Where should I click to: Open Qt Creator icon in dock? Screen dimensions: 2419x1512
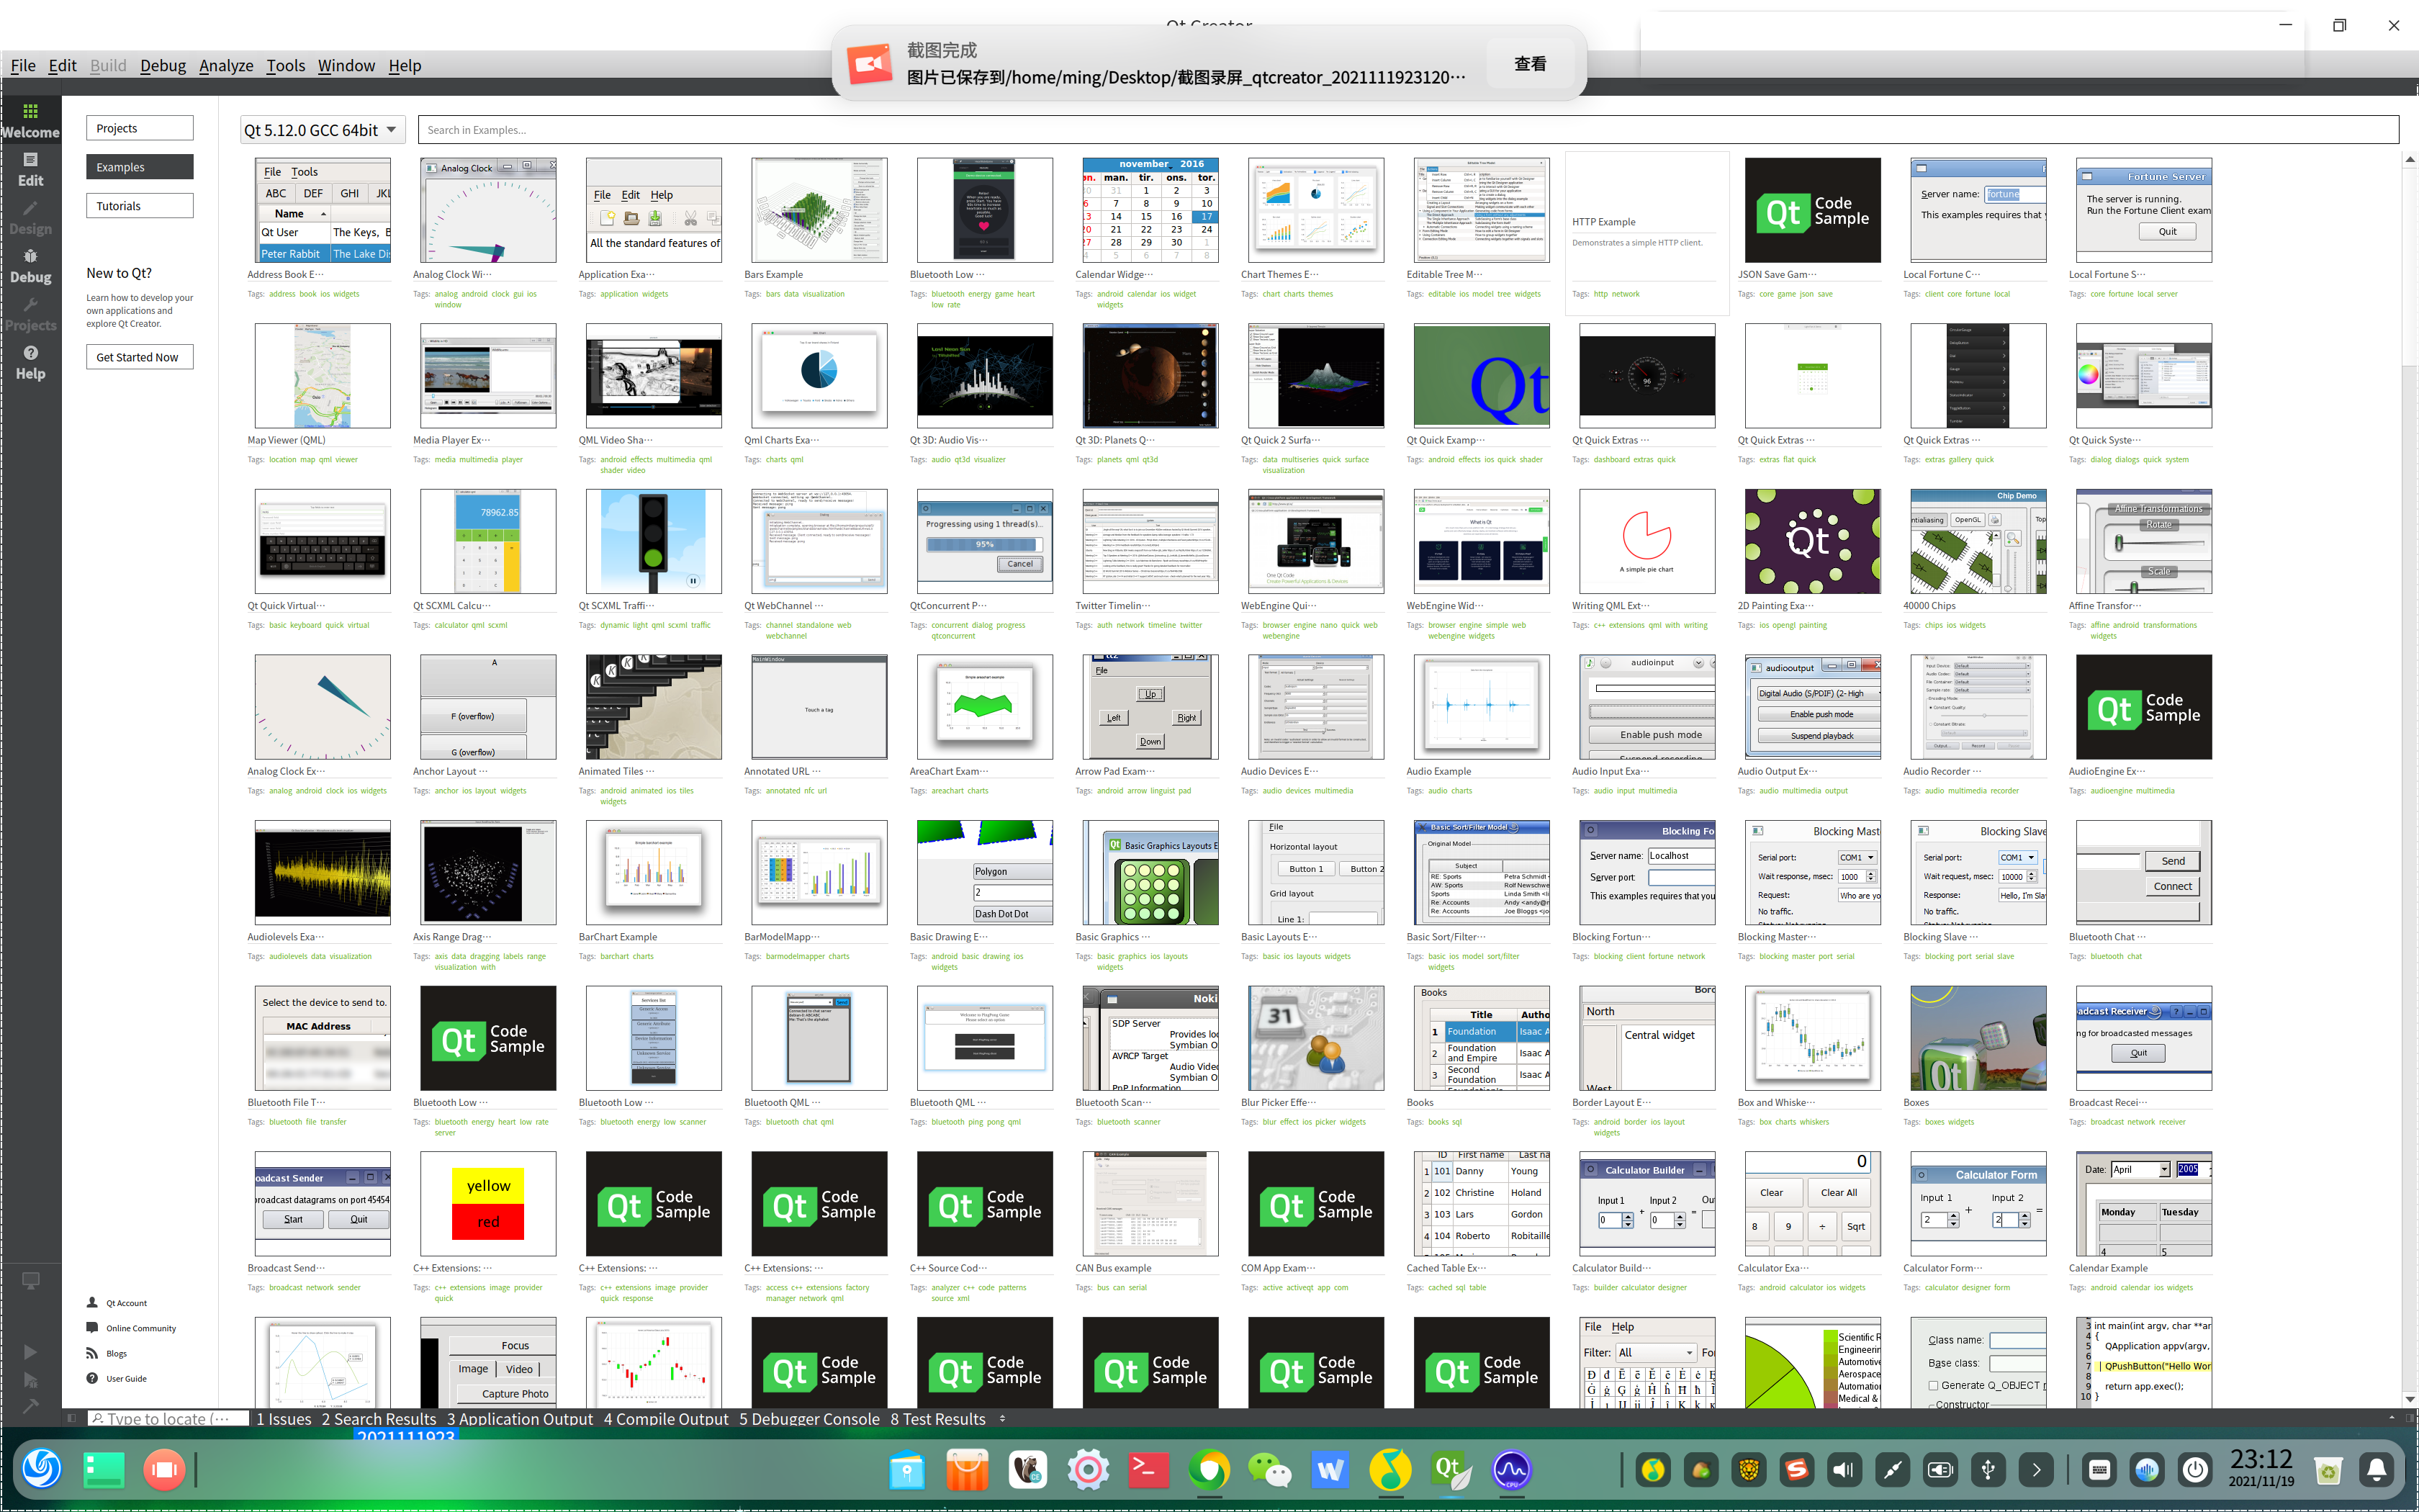pos(1451,1470)
